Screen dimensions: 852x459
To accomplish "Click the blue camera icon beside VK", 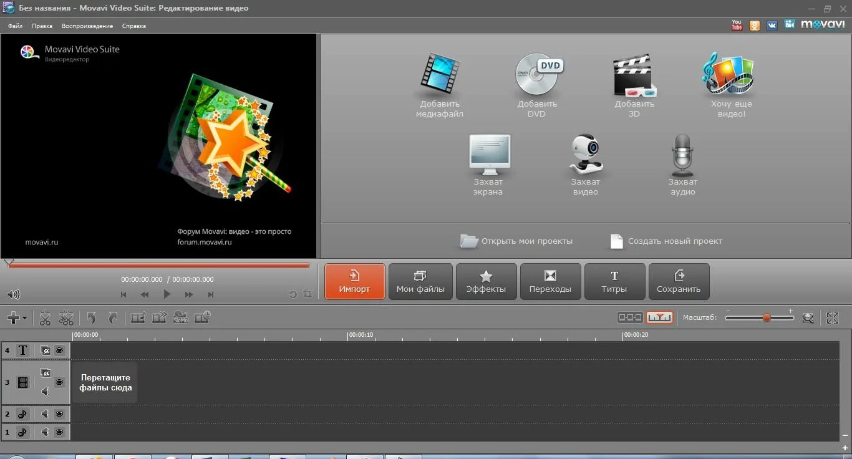I will click(x=790, y=24).
